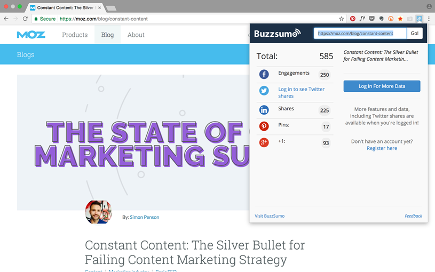Click the Register here link
The image size is (435, 272).
click(382, 148)
